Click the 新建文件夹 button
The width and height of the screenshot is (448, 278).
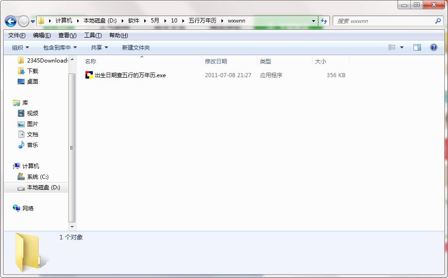click(x=136, y=47)
